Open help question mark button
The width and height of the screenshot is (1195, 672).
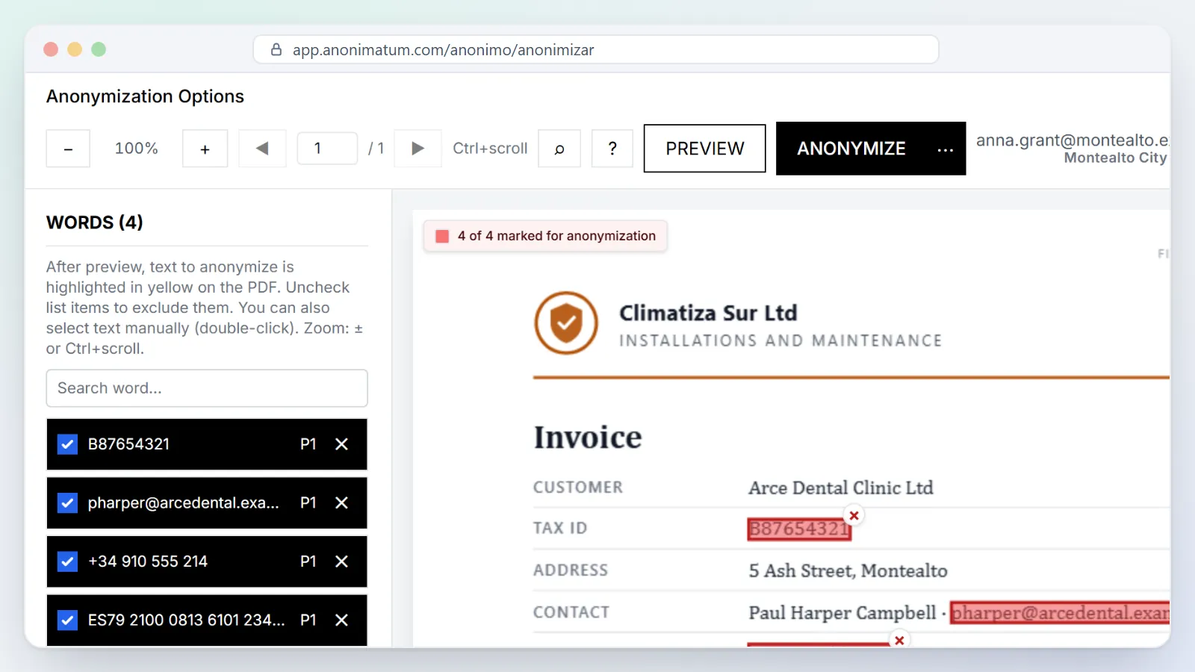coord(612,149)
